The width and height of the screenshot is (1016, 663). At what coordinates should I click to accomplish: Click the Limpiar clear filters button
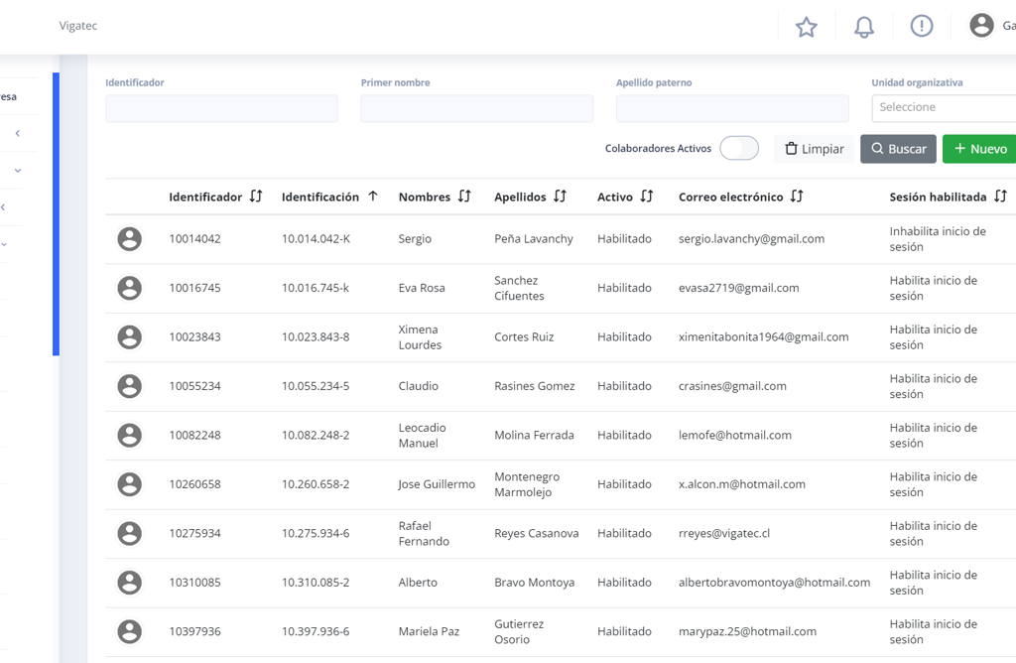(814, 149)
